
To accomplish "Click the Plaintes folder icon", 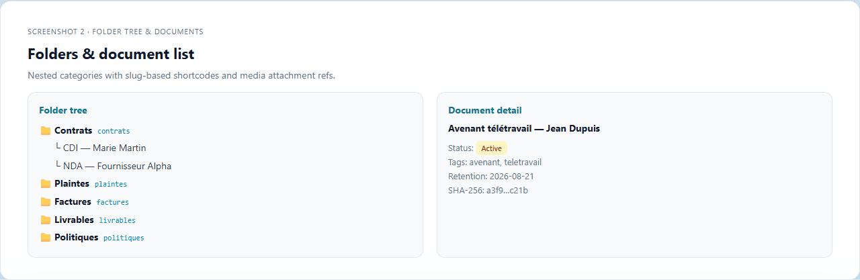I will pos(46,184).
